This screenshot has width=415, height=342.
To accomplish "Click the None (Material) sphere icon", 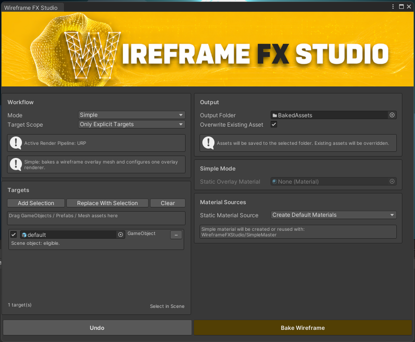I will tap(275, 181).
